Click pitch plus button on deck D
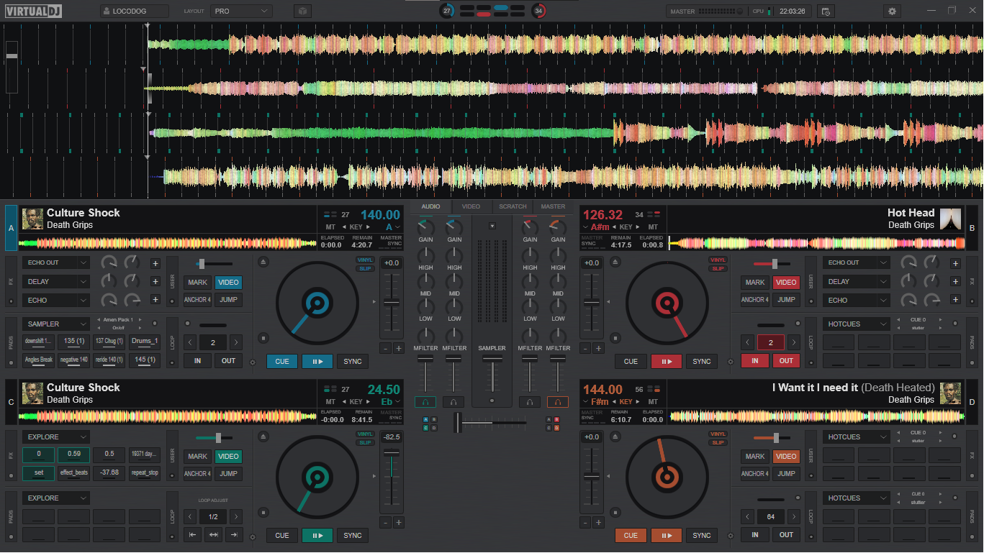Screen dimensions: 984x553 pos(598,523)
